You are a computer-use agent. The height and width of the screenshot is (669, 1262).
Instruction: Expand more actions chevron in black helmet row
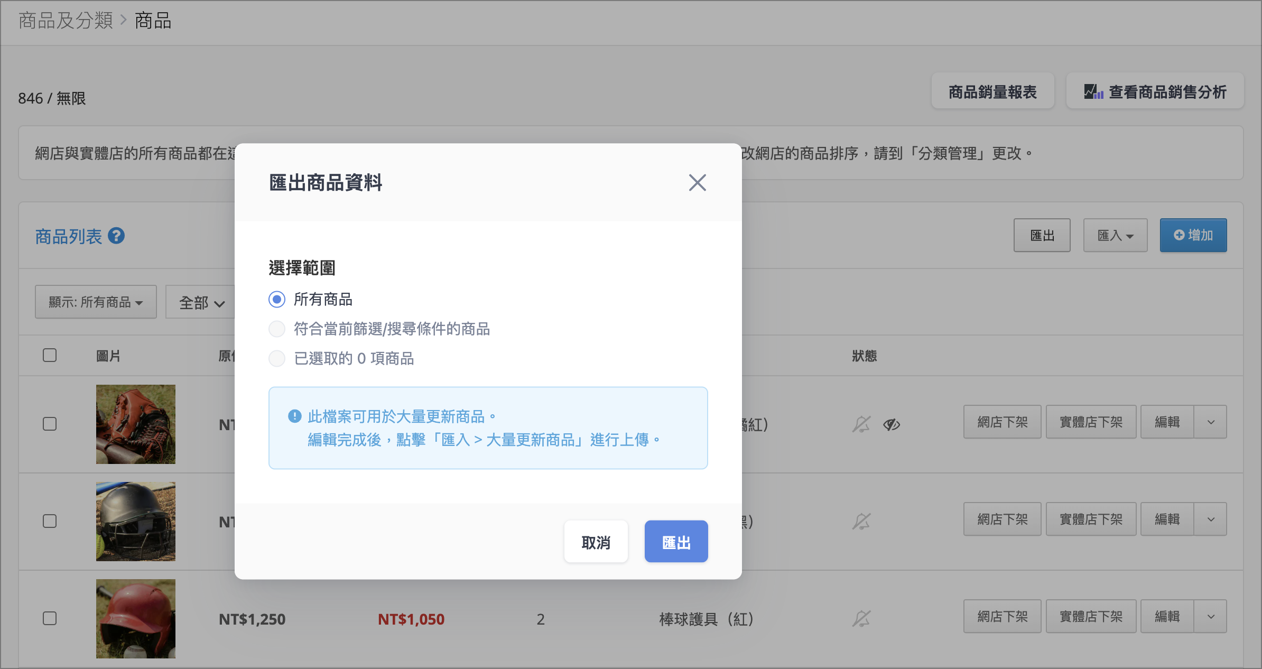[1211, 519]
